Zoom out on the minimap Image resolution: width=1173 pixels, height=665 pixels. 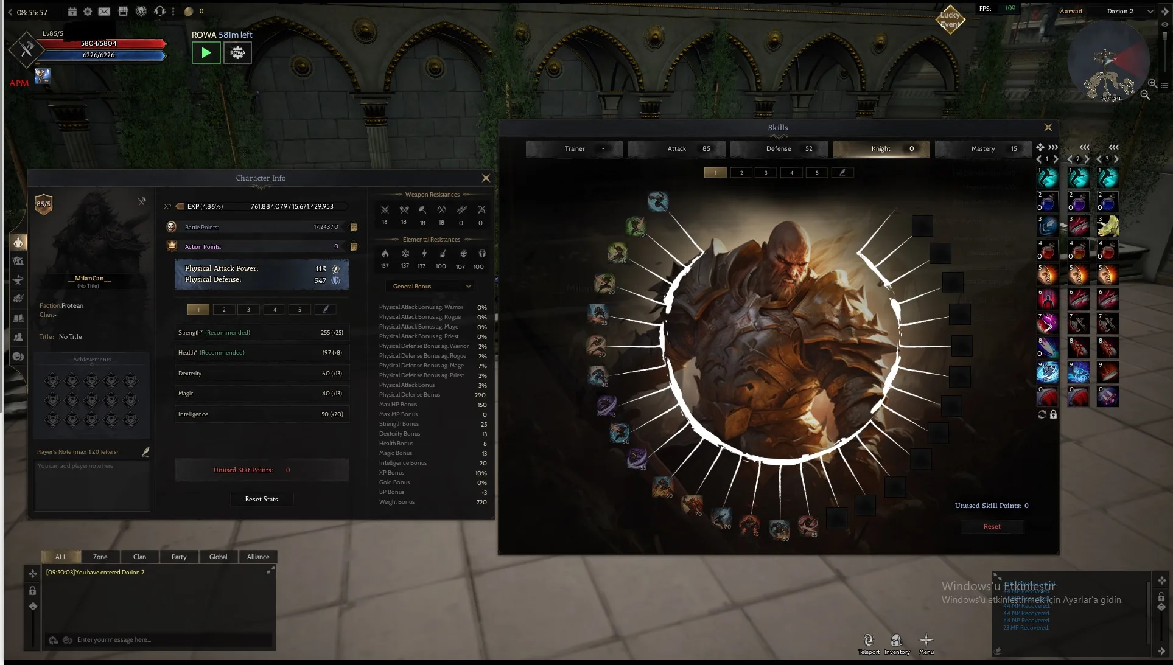[1145, 95]
